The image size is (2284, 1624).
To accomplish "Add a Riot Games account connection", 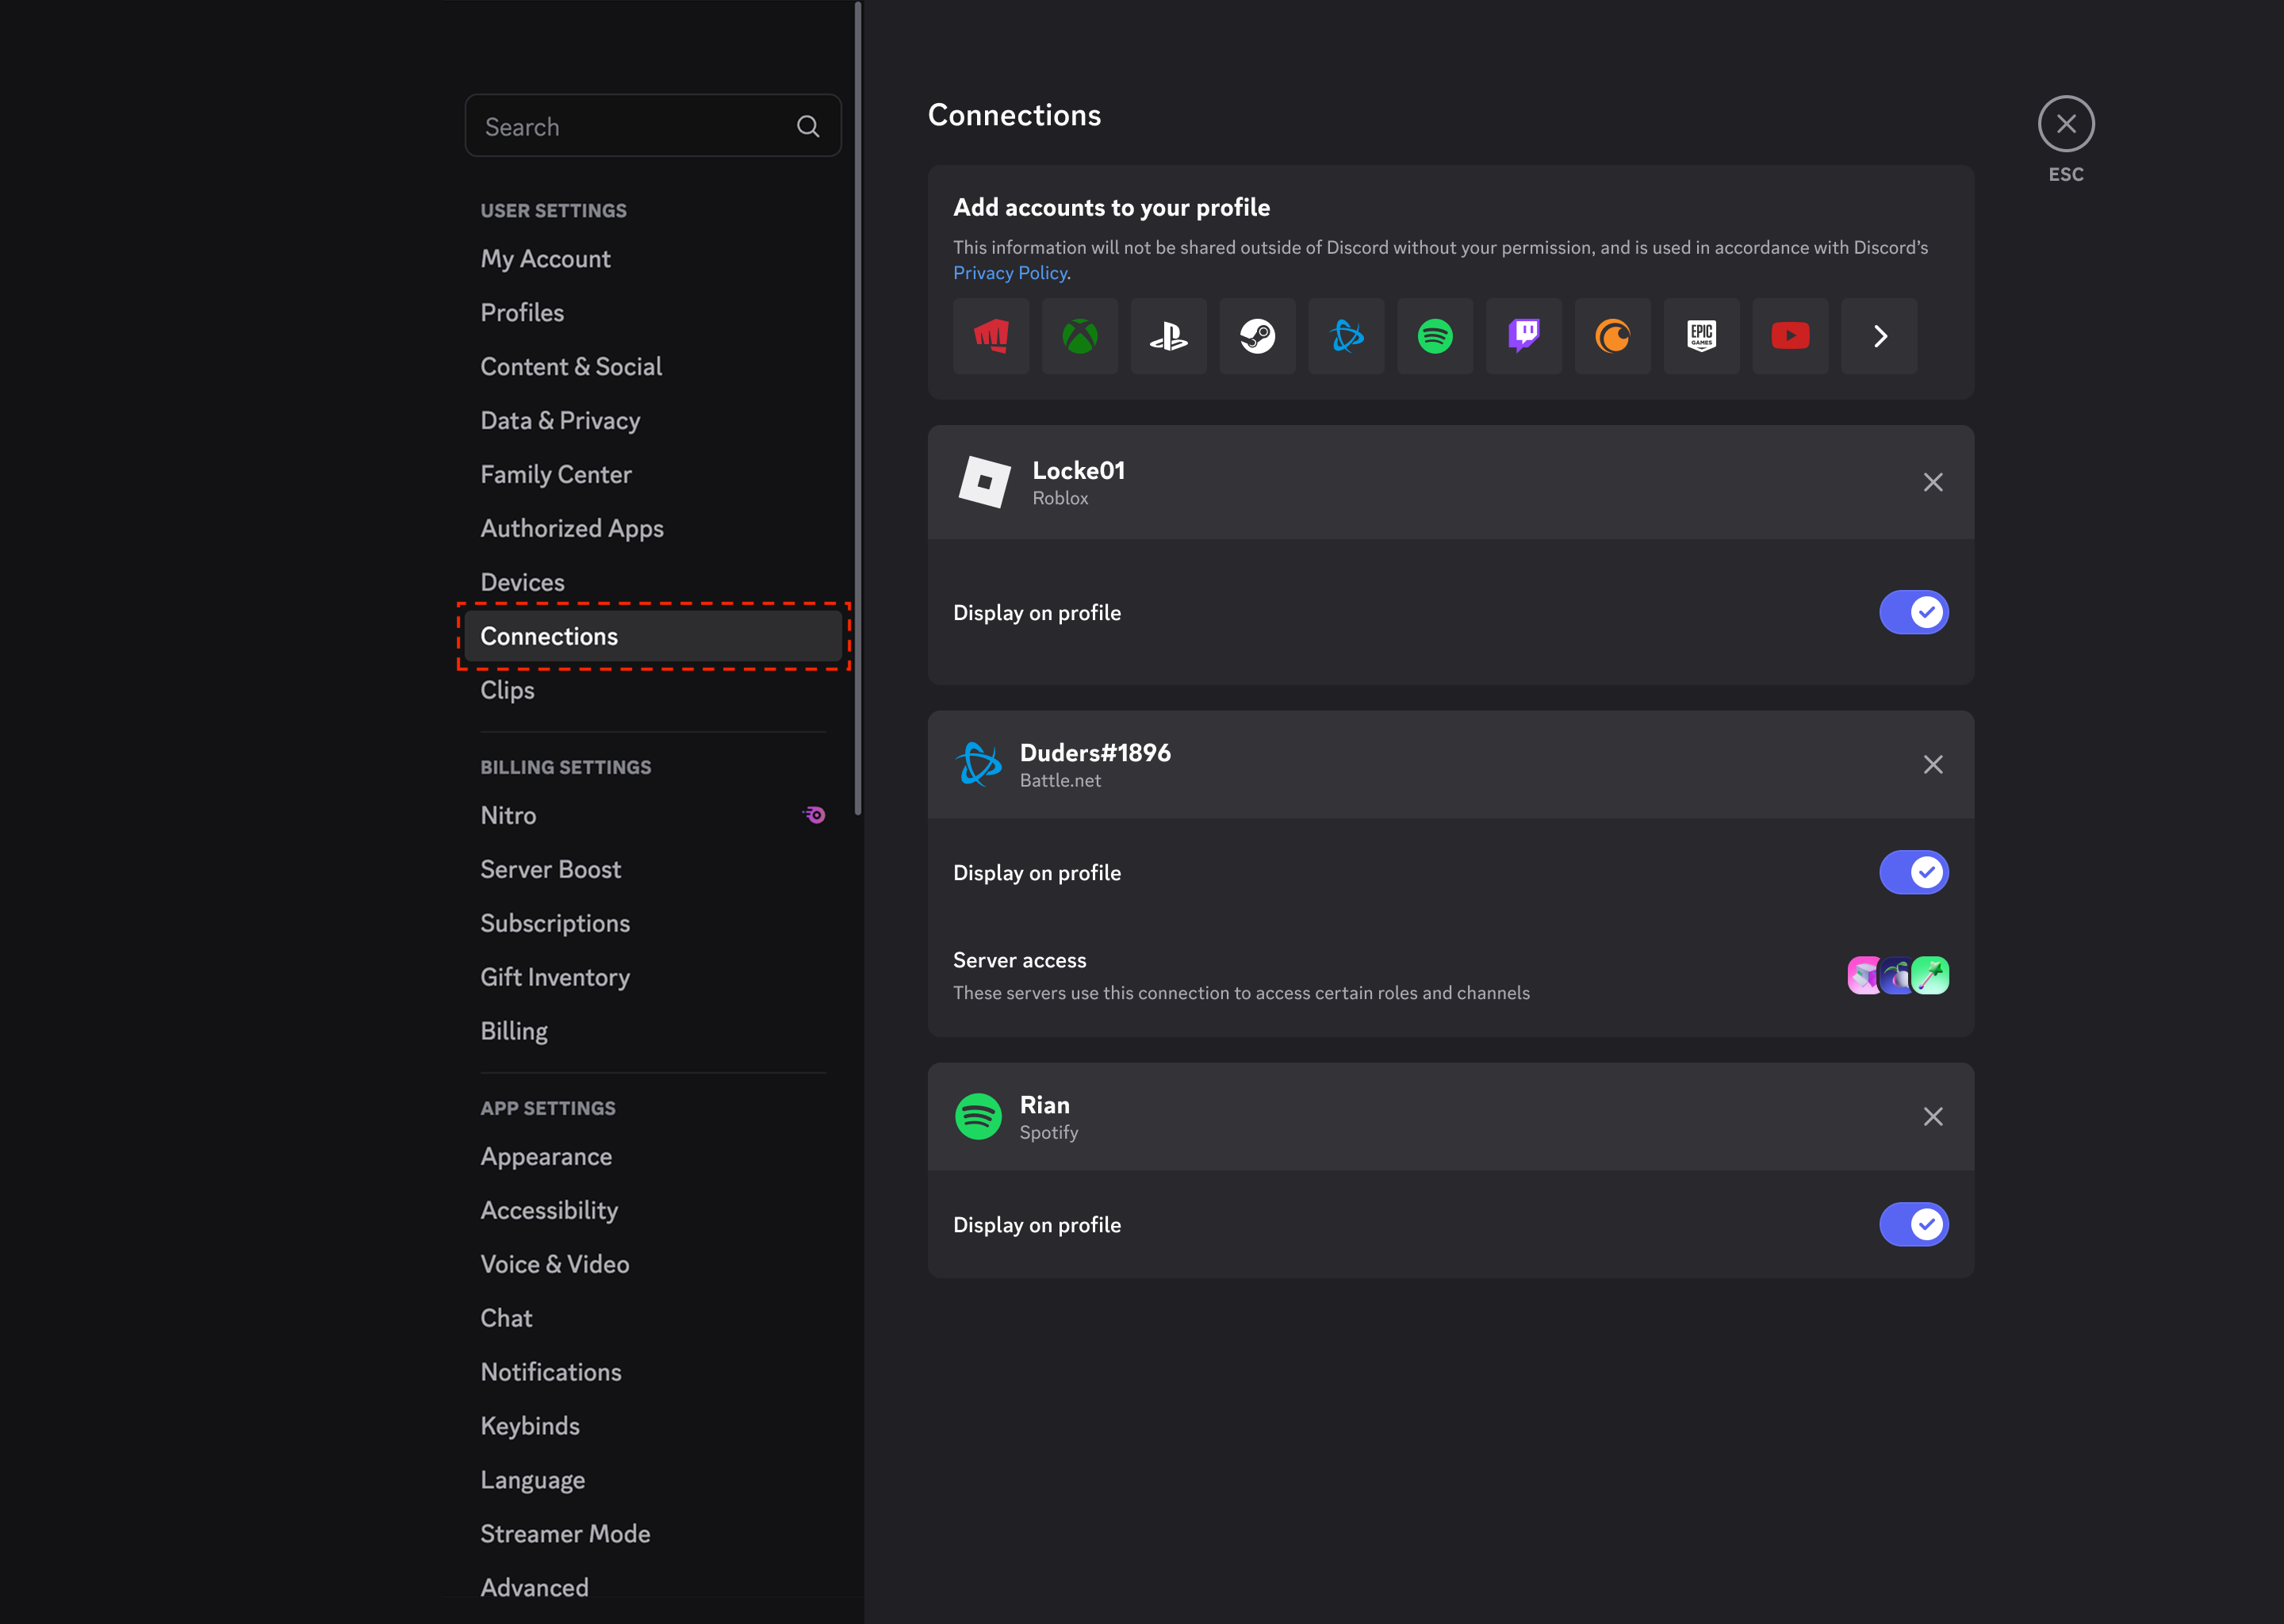I will click(990, 336).
